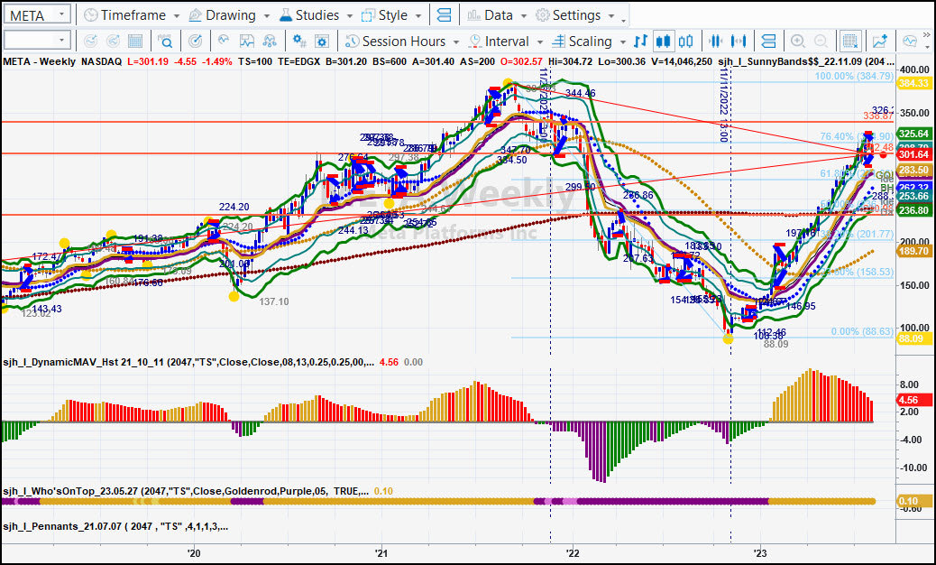Click the 344.46 price label near the peak
936x565 pixels.
(580, 93)
